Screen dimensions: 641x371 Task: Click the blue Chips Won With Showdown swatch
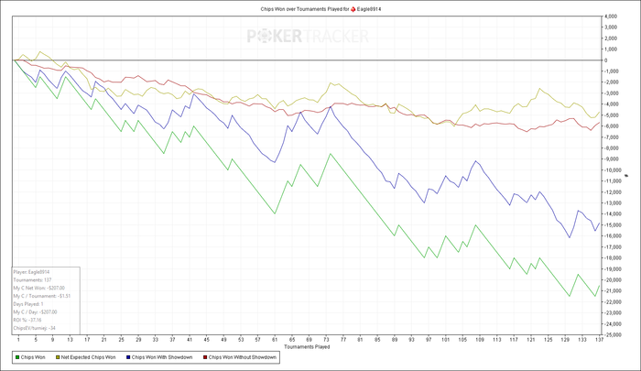pyautogui.click(x=128, y=357)
